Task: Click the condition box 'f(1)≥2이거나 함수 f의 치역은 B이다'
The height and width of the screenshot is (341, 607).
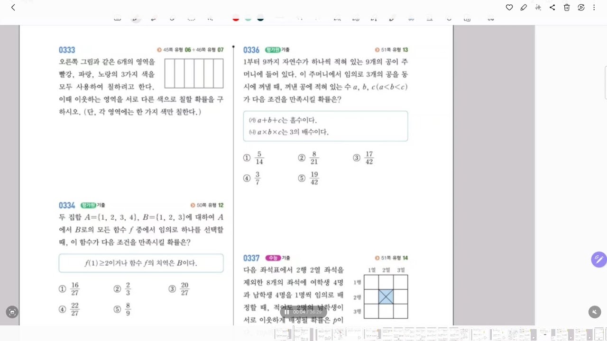Action: pos(141,263)
